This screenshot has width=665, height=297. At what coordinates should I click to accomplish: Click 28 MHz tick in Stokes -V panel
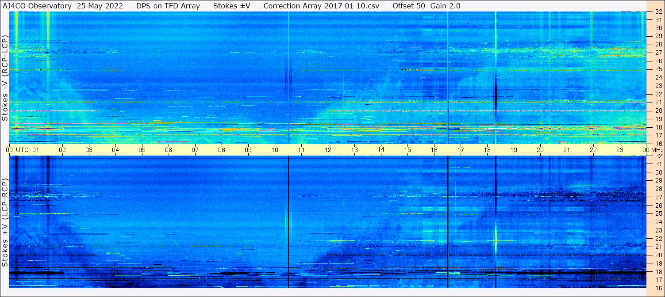658,44
